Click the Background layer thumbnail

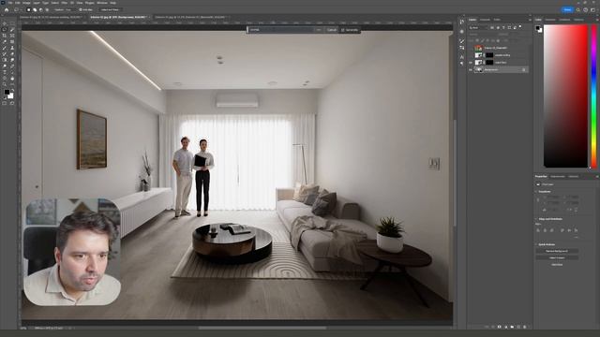[478, 69]
